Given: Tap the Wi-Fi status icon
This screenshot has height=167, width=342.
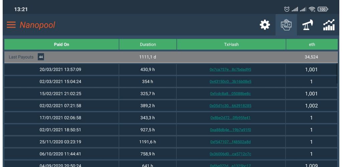Looking at the screenshot, I should [x=312, y=9].
